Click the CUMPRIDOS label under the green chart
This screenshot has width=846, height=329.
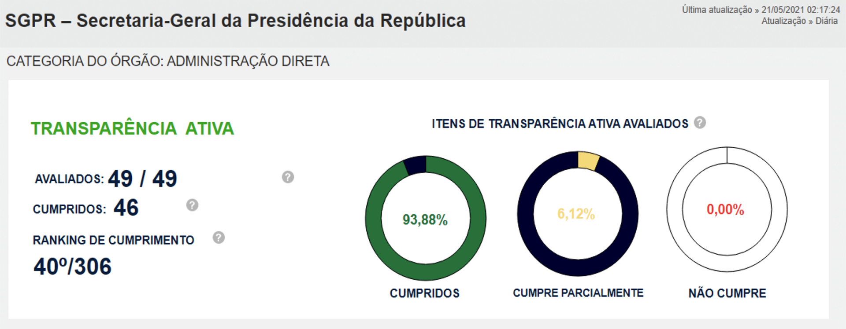tap(424, 293)
